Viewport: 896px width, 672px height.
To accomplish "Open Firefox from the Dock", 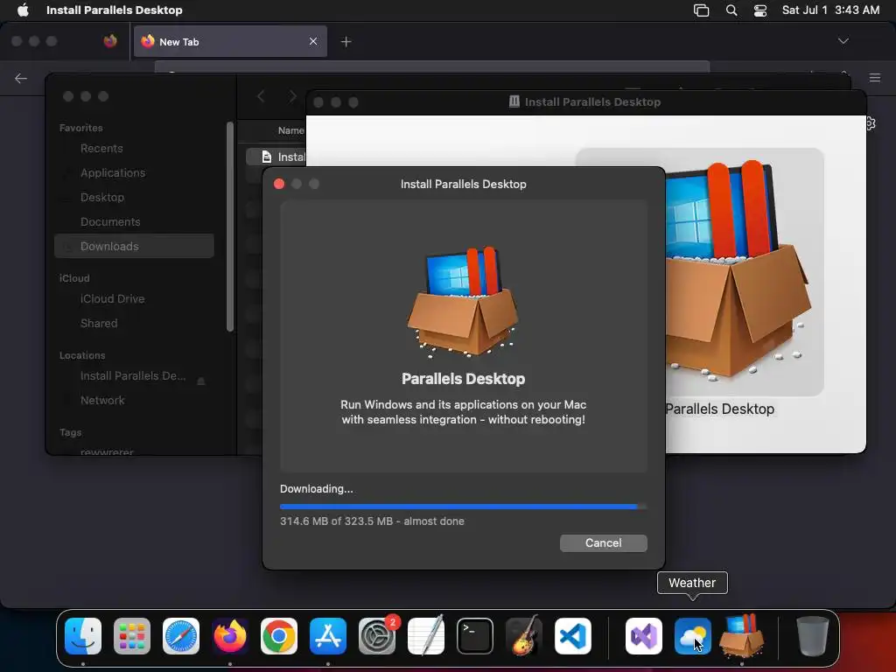I will coord(230,636).
